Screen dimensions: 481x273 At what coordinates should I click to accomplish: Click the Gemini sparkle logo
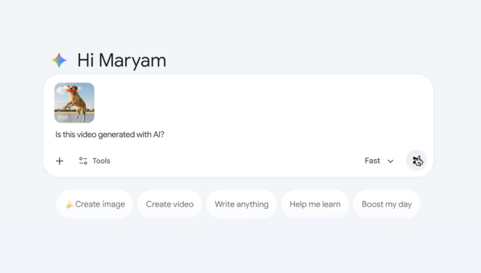point(59,61)
